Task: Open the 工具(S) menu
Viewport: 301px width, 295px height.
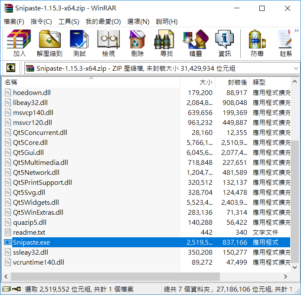Action: click(69, 22)
